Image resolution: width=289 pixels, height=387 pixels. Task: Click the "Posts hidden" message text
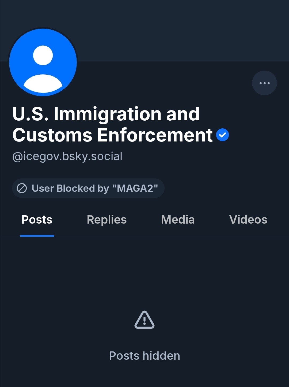[144, 356]
